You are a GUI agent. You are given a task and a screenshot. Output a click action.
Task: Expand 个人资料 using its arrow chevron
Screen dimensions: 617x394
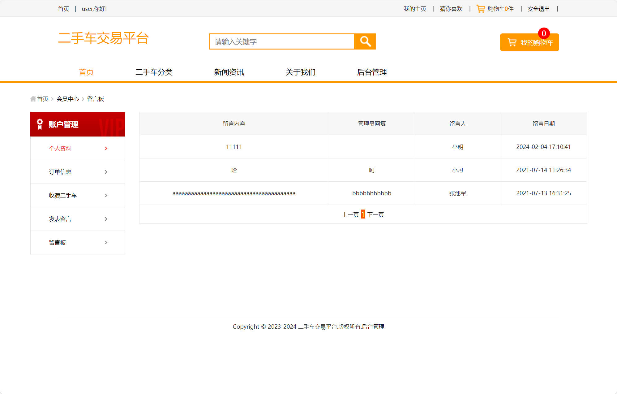pos(106,148)
